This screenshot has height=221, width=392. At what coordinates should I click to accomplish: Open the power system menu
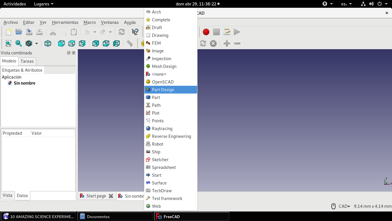pyautogui.click(x=382, y=4)
